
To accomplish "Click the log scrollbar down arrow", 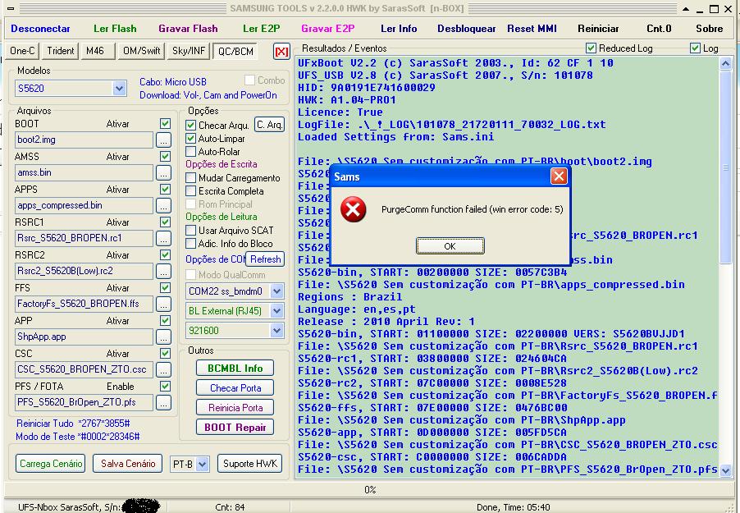I will (726, 470).
